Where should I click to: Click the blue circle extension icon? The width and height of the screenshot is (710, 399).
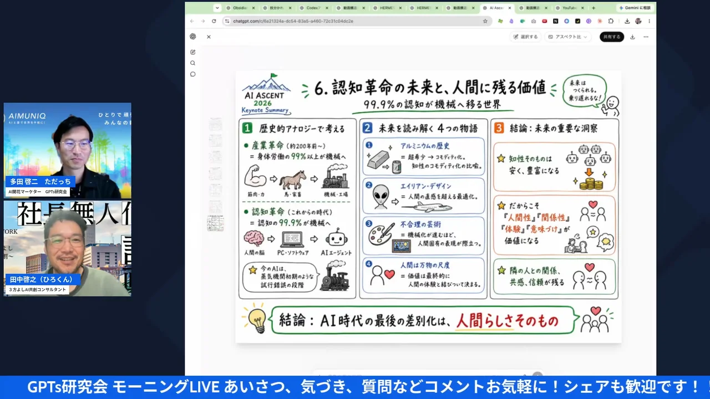point(566,21)
